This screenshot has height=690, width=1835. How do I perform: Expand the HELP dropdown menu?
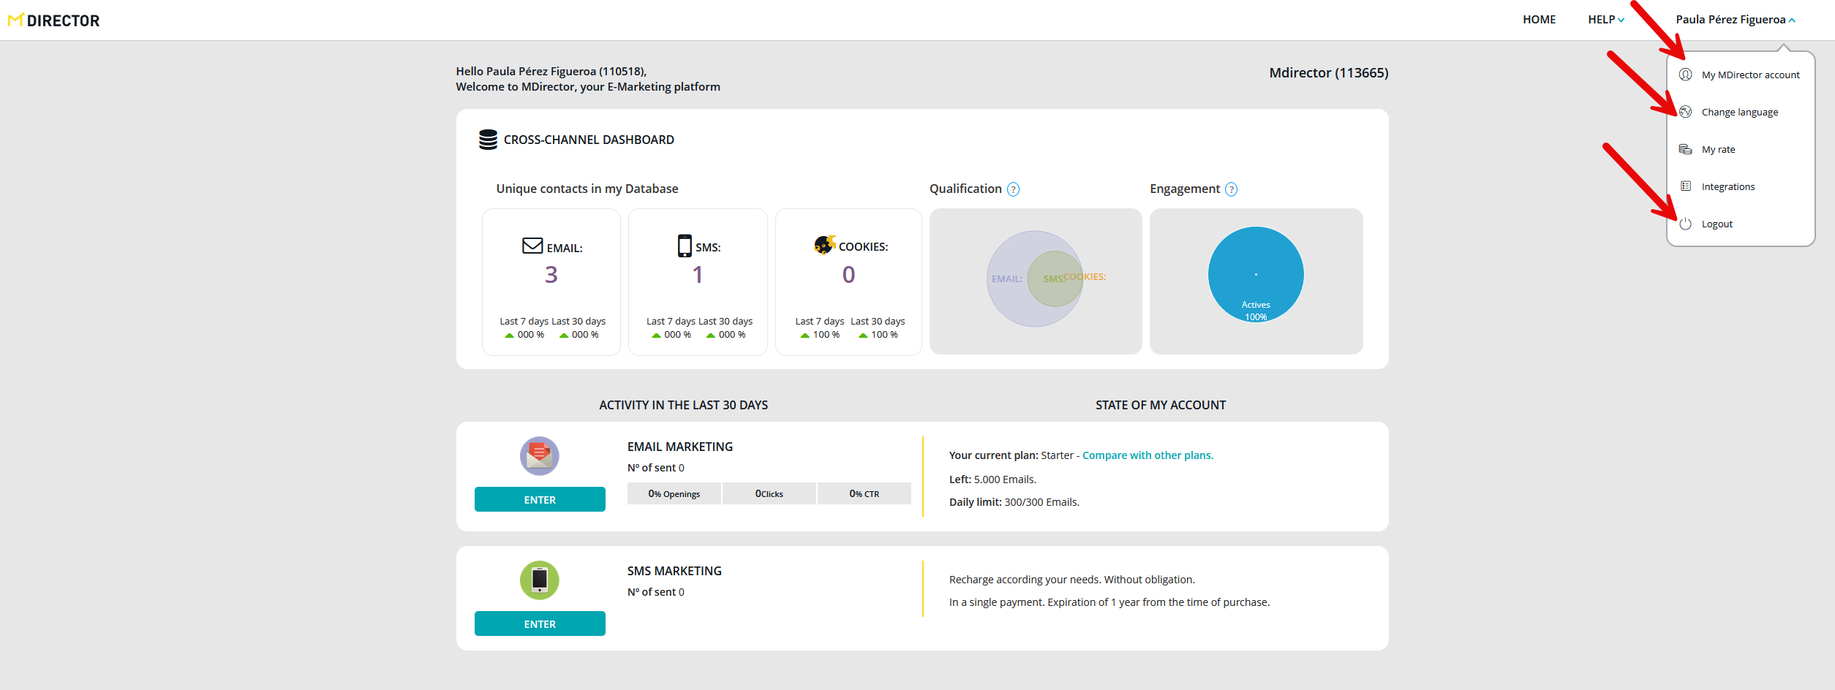[1605, 20]
